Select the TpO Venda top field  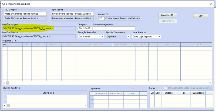pyautogui.click(x=72, y=14)
